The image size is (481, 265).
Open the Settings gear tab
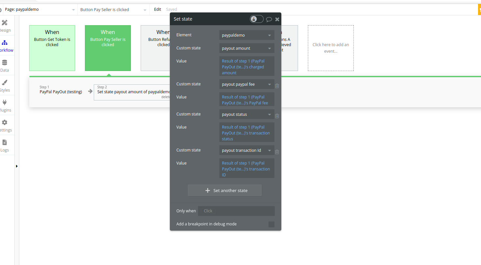[x=5, y=123]
